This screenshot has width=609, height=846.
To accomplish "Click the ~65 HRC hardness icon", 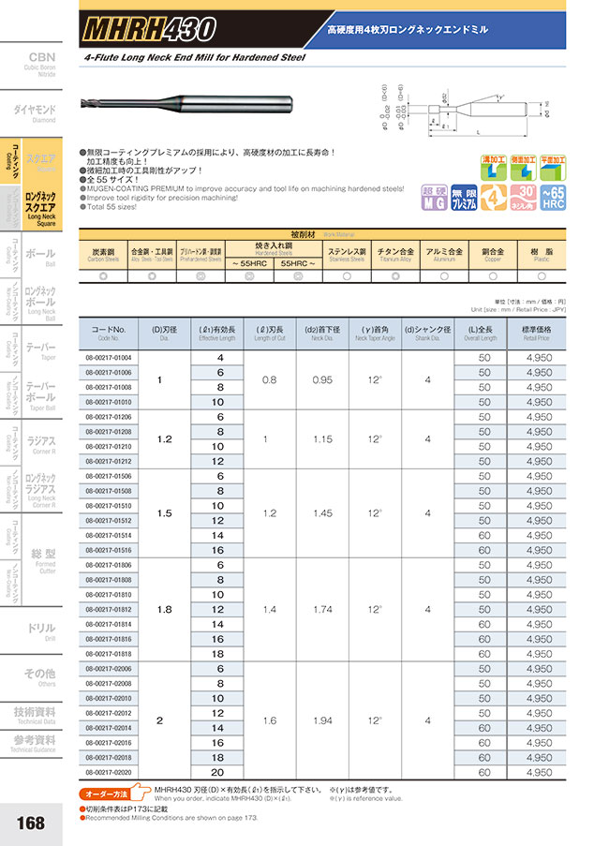I will pos(553,198).
